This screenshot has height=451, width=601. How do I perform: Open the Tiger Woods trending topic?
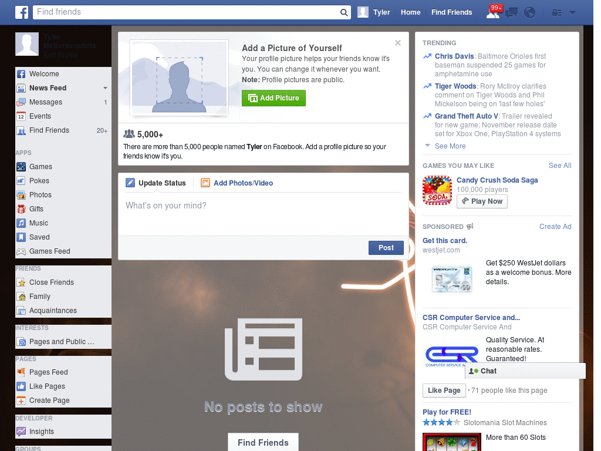click(455, 86)
